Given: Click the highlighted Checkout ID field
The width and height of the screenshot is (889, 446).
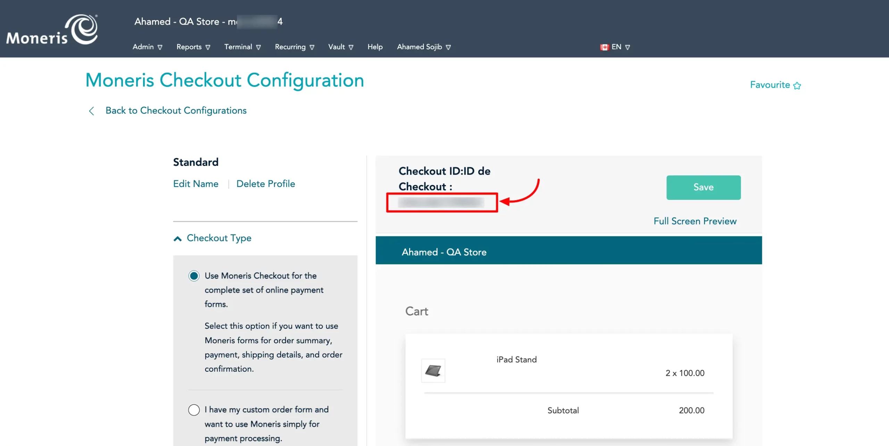Looking at the screenshot, I should [x=442, y=202].
